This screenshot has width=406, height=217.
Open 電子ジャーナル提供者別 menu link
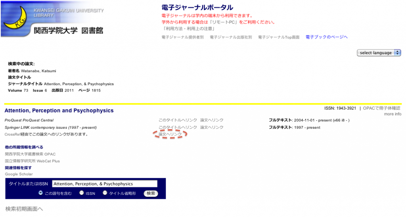(183, 37)
